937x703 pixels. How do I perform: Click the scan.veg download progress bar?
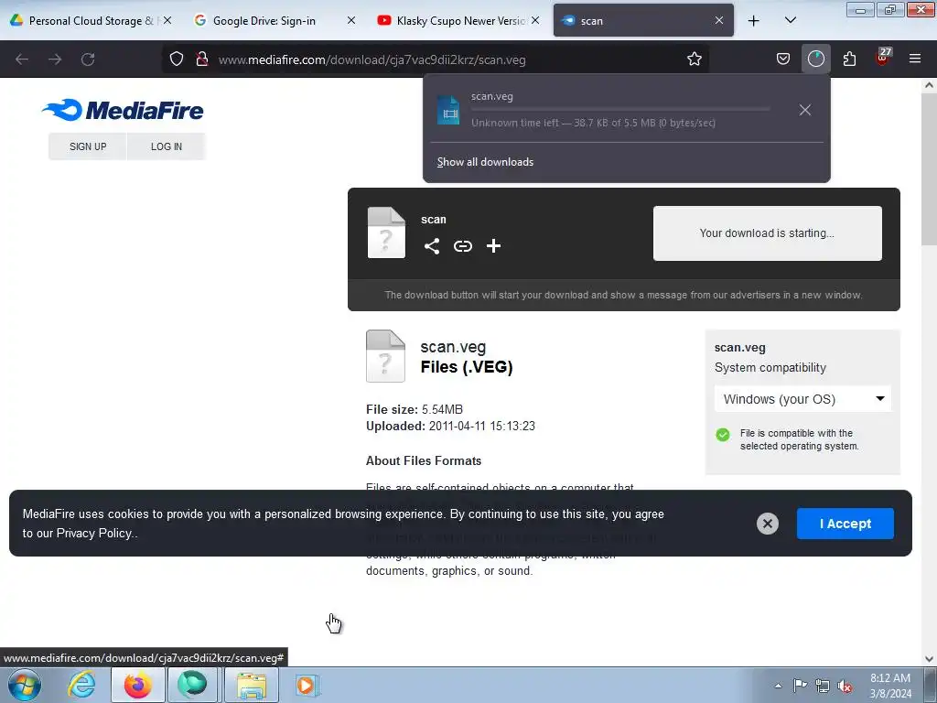click(620, 110)
